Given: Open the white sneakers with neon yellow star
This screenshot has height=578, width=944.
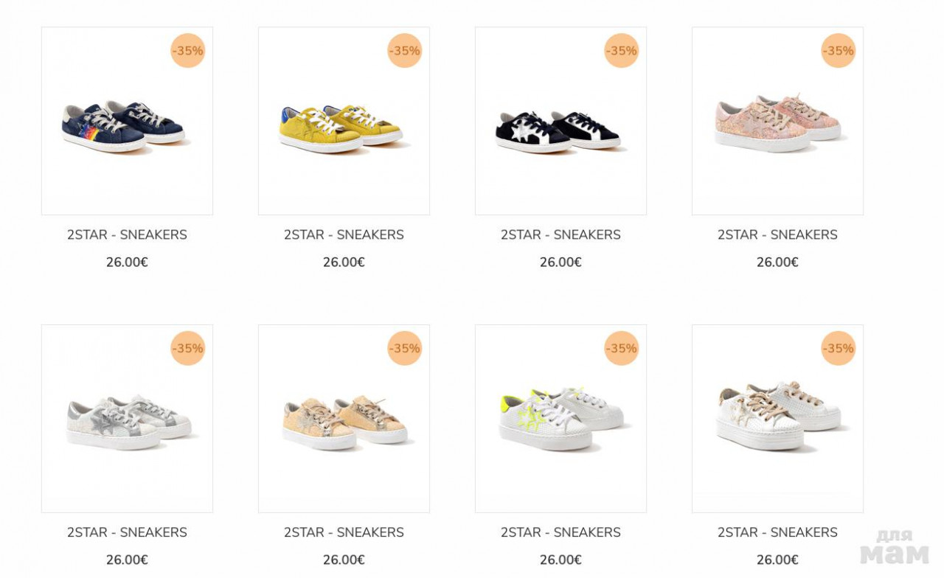Looking at the screenshot, I should pos(560,419).
